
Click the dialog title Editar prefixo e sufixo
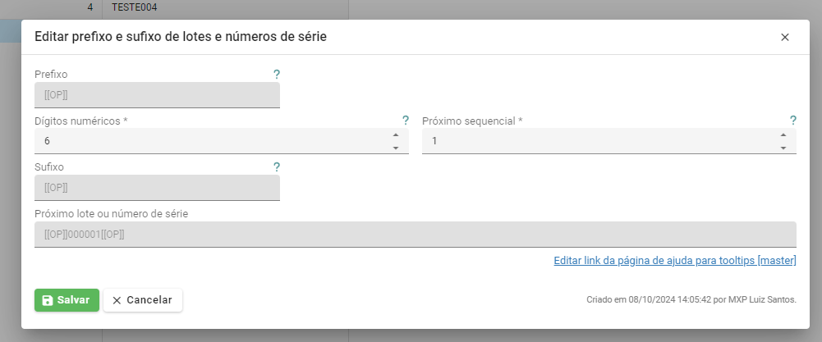(180, 37)
